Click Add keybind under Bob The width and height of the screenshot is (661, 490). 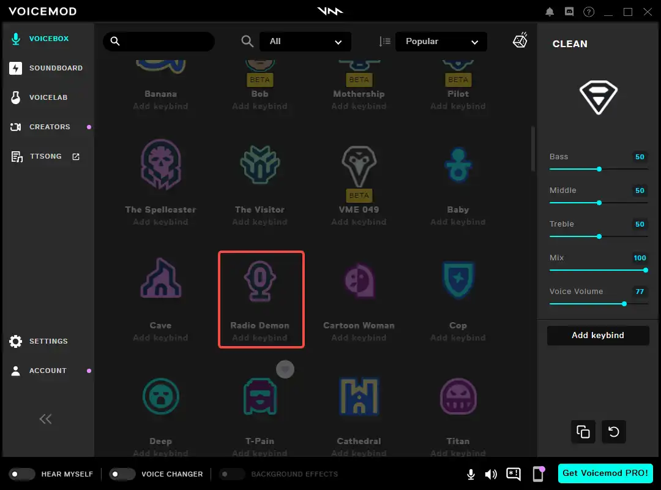pos(260,107)
